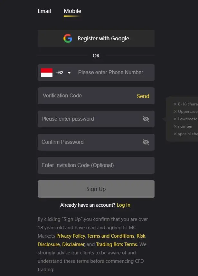Show the Confirm Password field text

[x=146, y=142]
